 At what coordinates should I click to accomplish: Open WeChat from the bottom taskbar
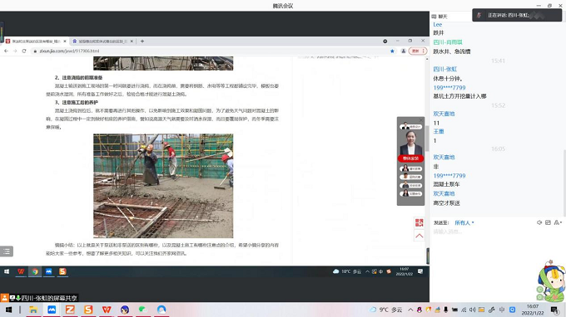coord(143,310)
